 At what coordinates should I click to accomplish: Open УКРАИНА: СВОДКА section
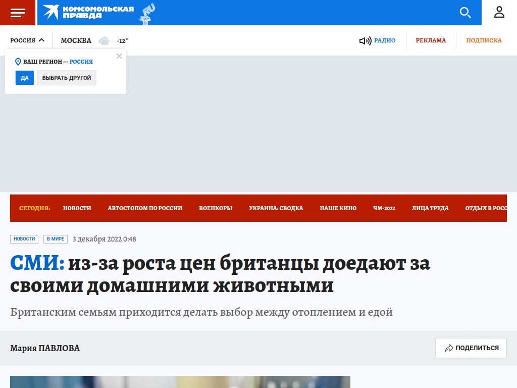(x=276, y=208)
